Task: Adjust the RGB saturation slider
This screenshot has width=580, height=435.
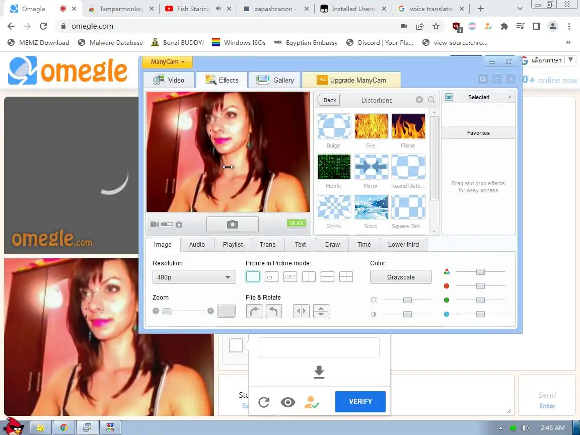Action: click(x=480, y=272)
